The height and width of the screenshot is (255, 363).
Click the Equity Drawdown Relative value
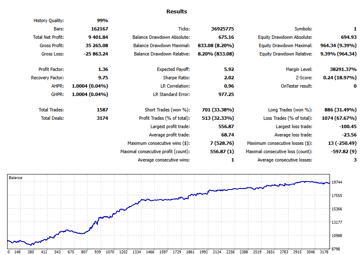click(338, 54)
